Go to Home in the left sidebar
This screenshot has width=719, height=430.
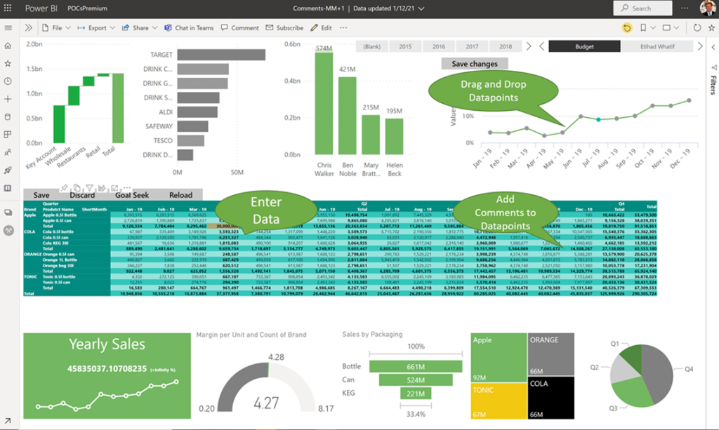tap(8, 46)
